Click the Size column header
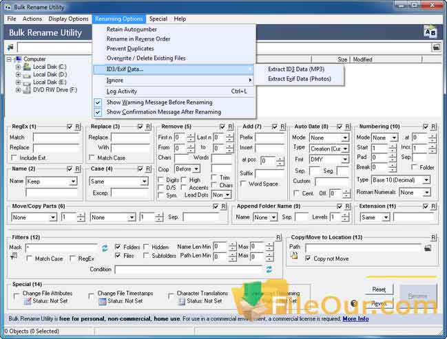Screen dimensions: 447x339 [331, 59]
